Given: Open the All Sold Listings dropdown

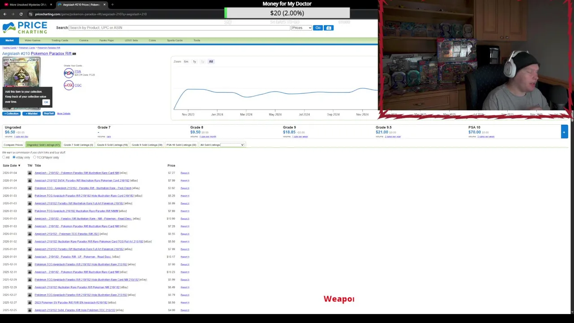Looking at the screenshot, I should pos(232,145).
